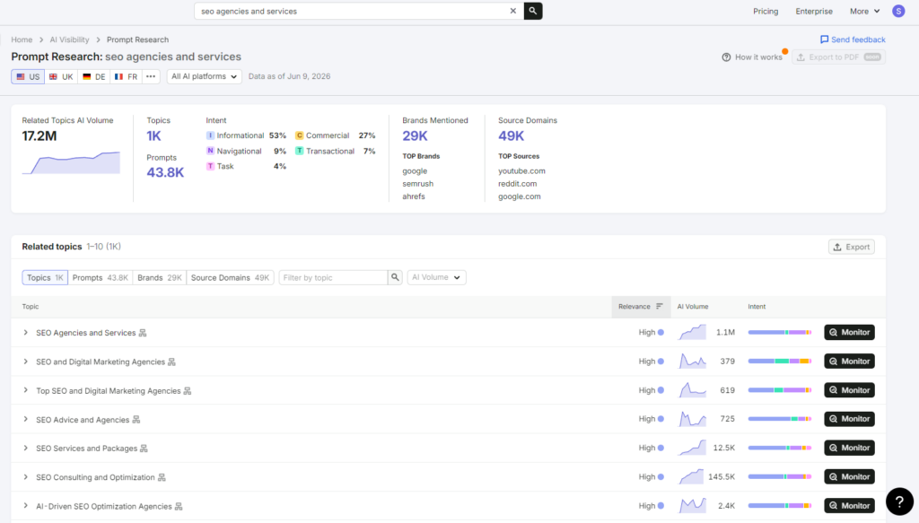The height and width of the screenshot is (523, 919).
Task: Click the Send feedback chat icon
Action: [x=824, y=39]
